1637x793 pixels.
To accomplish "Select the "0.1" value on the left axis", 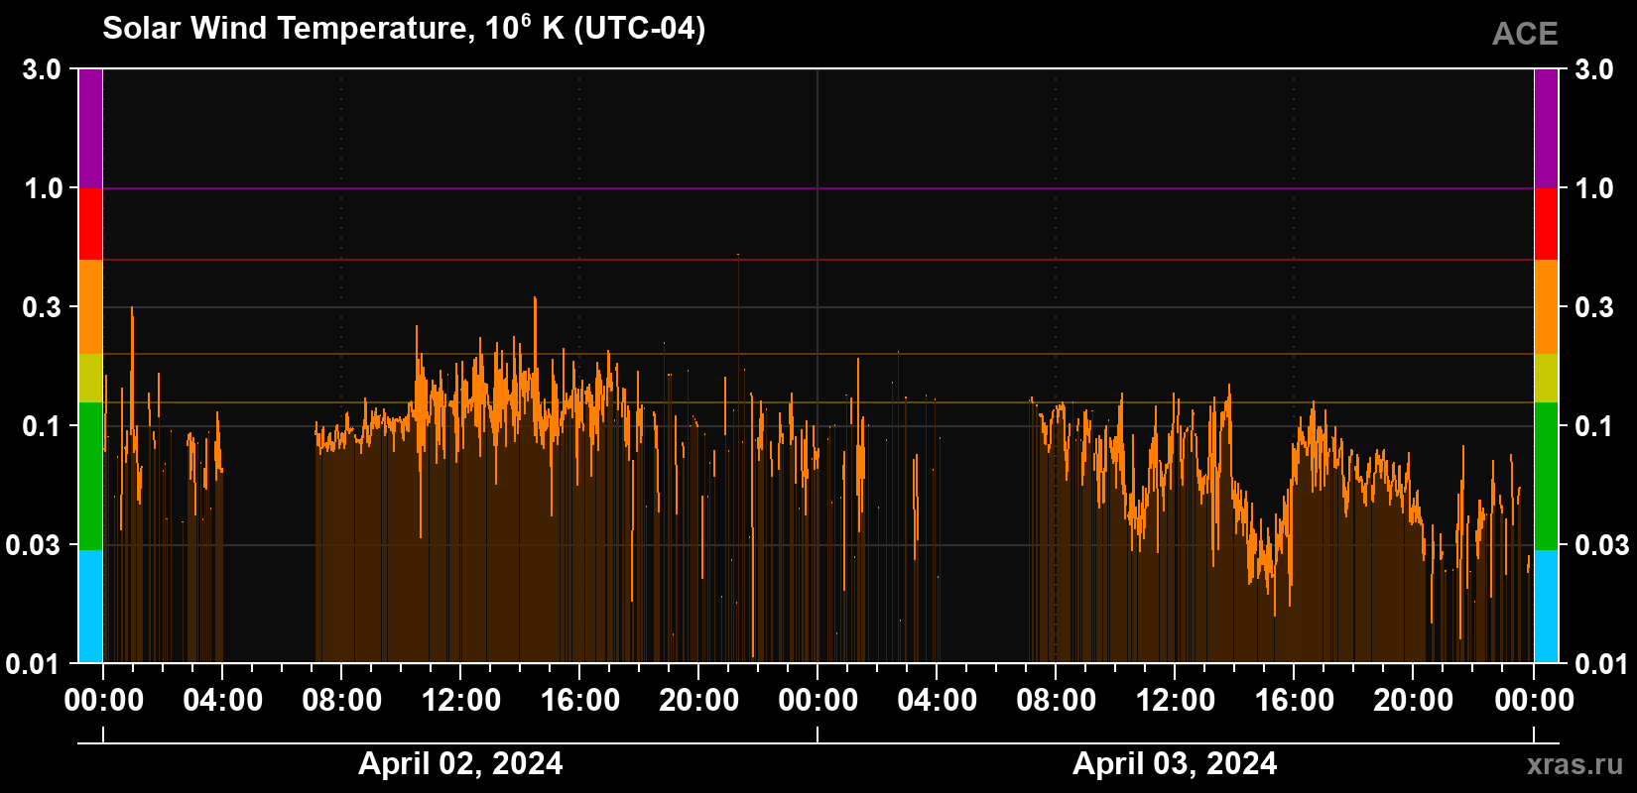I will click(x=42, y=426).
